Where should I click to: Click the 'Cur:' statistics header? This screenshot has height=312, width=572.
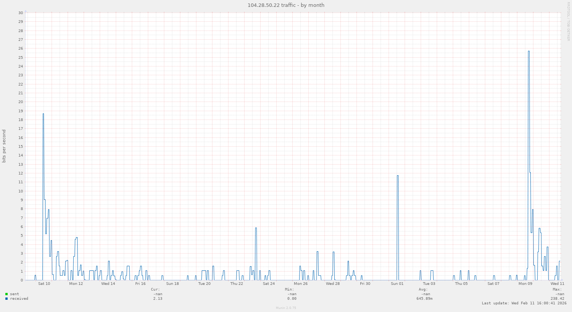(x=156, y=289)
